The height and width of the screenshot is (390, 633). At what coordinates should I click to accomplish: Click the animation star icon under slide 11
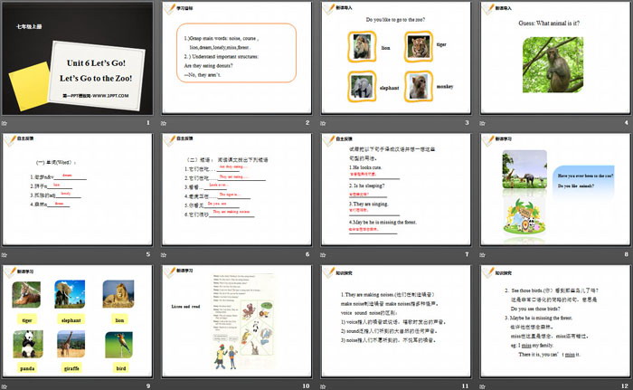click(323, 386)
